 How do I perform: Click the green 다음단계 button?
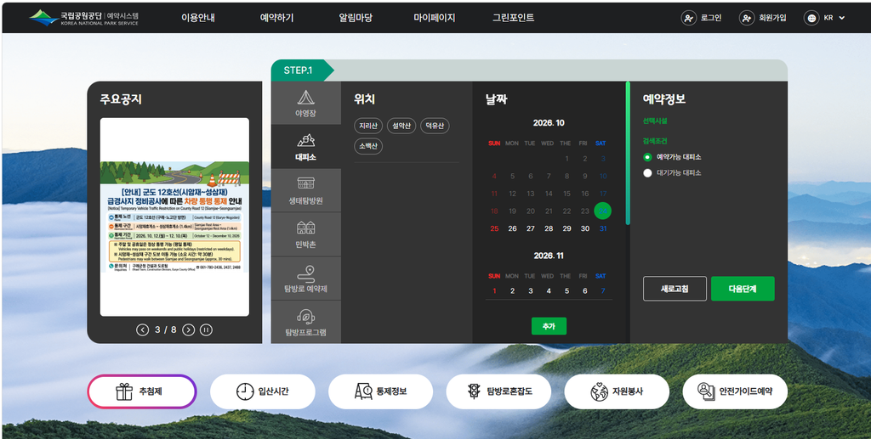[743, 289]
